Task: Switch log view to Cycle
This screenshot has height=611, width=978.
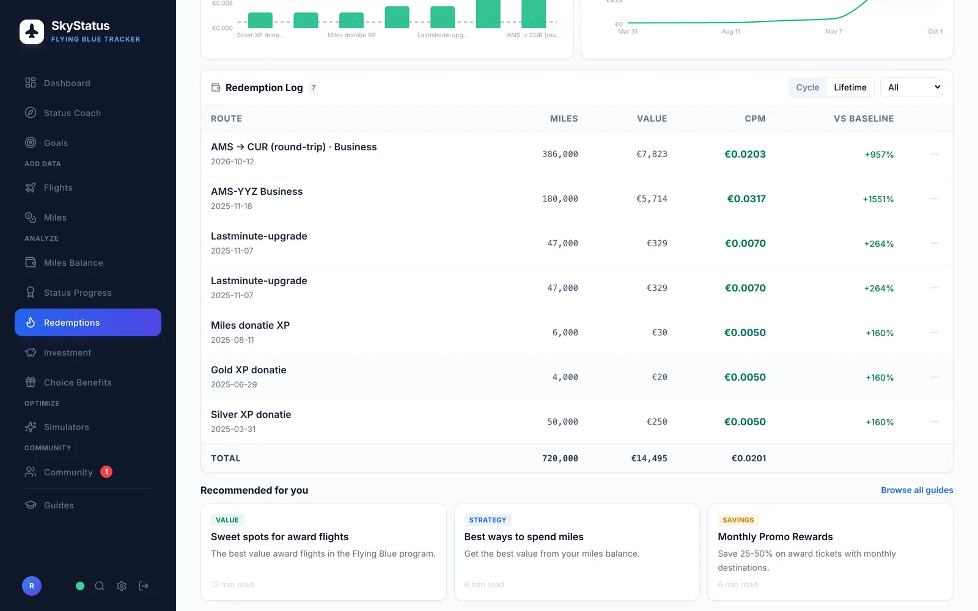Action: pyautogui.click(x=807, y=87)
